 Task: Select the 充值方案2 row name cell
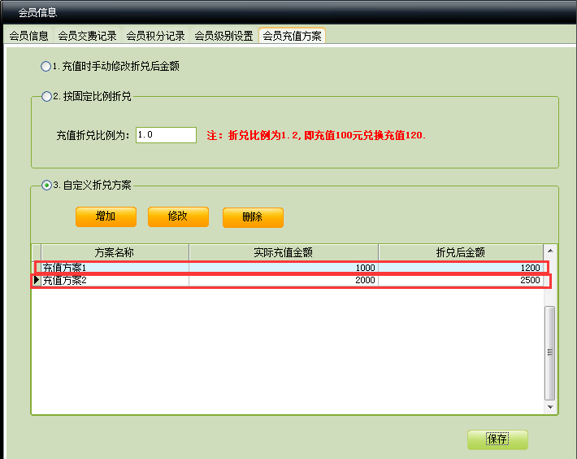pyautogui.click(x=115, y=280)
